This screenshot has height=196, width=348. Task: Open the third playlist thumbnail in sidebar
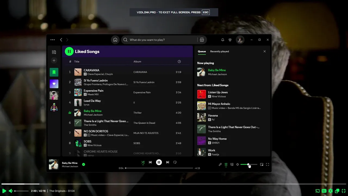(x=54, y=96)
